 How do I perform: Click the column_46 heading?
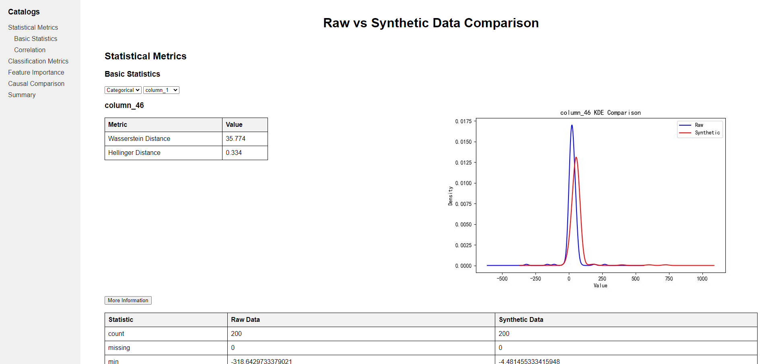tap(124, 106)
